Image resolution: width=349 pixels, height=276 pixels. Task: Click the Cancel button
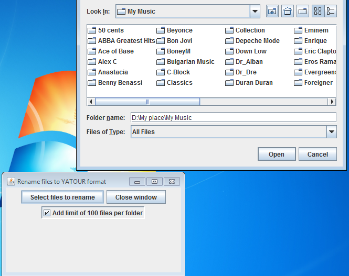(318, 154)
